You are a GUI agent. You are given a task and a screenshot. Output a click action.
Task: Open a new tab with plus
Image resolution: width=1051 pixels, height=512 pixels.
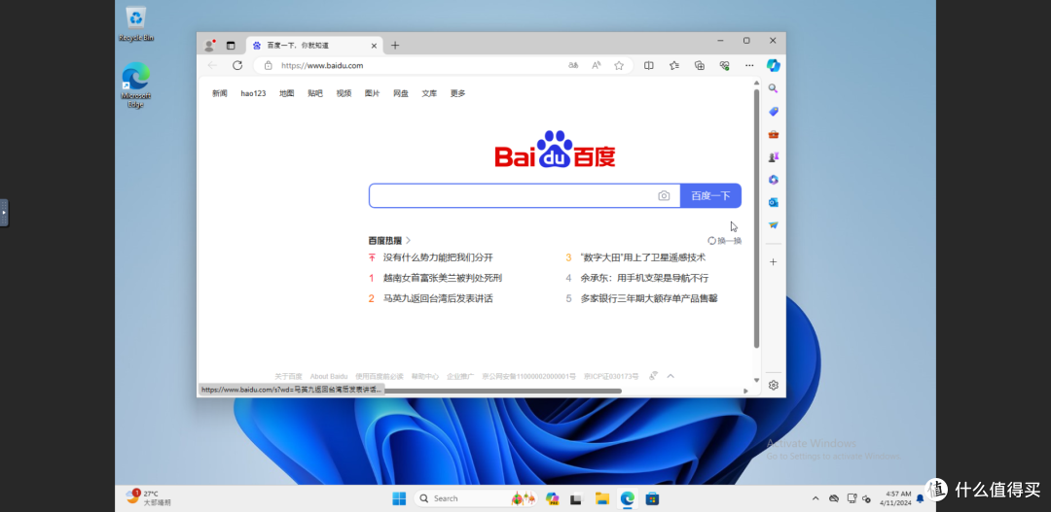pyautogui.click(x=395, y=46)
